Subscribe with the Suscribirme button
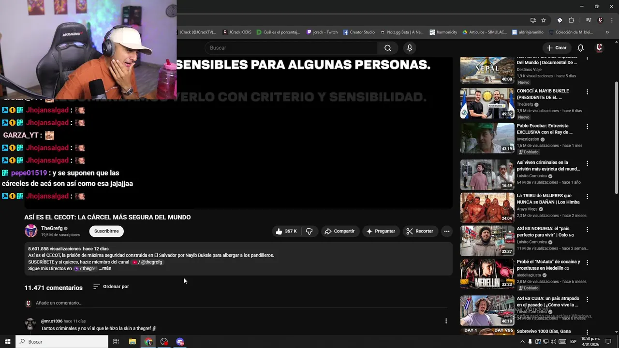This screenshot has height=348, width=619. point(106,231)
